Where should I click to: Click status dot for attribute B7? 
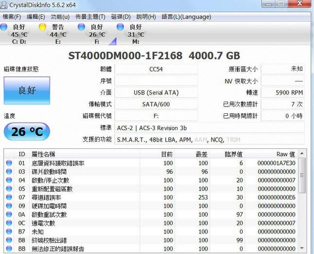[x=9, y=232]
